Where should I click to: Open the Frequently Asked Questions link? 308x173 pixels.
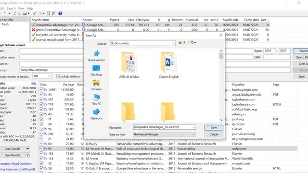(x=16, y=163)
